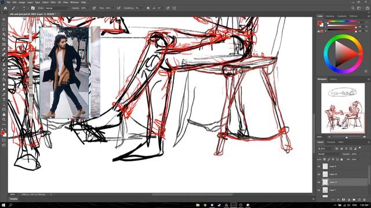Switch to the Swatches tab
Image resolution: width=371 pixels, height=208 pixels.
tap(330, 16)
